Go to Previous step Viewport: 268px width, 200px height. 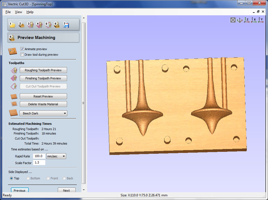[20, 190]
